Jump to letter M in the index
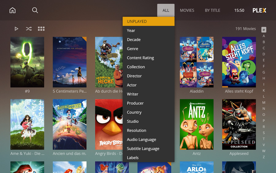 (264, 102)
